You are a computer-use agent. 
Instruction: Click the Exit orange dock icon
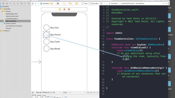pyautogui.click(x=69, y=9)
